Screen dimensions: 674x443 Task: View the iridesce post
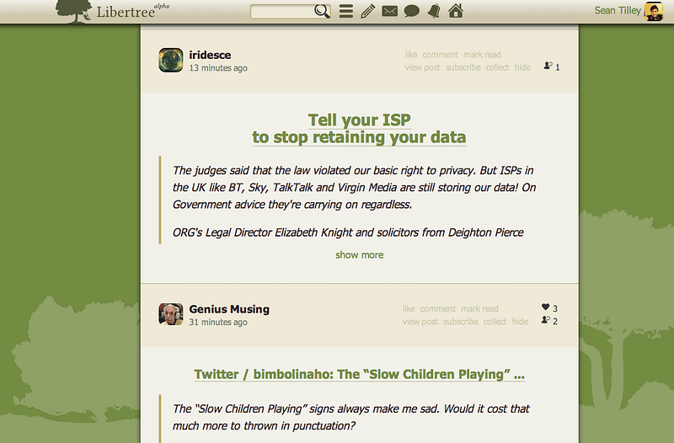[x=423, y=67]
